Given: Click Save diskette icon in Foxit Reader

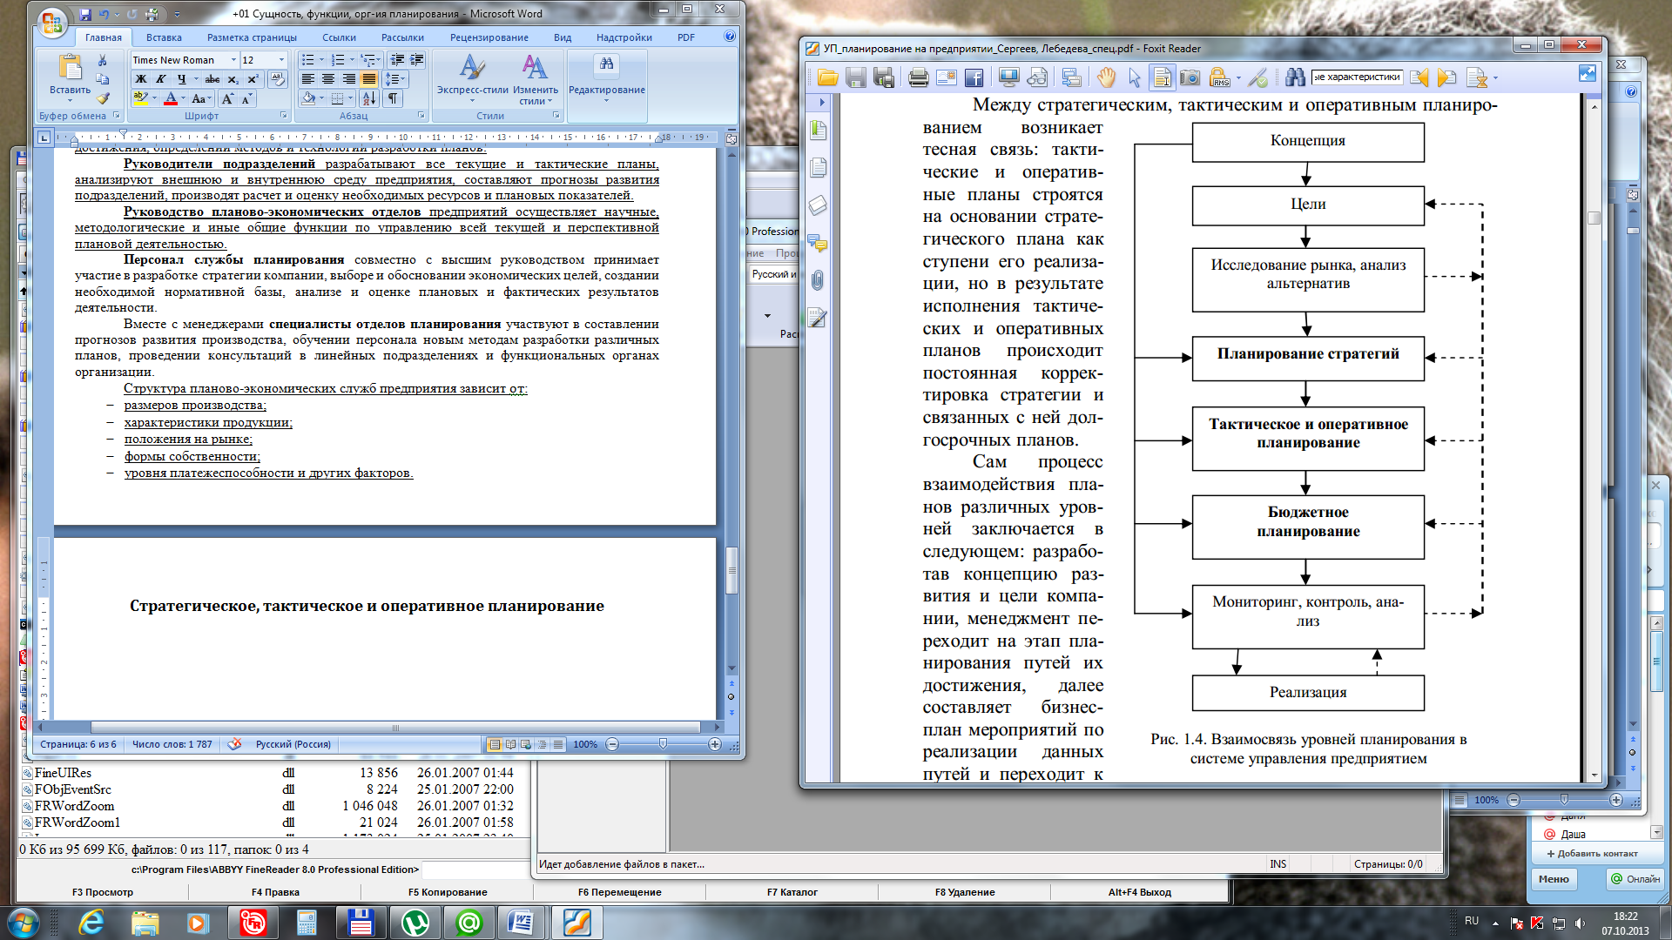Looking at the screenshot, I should [856, 78].
